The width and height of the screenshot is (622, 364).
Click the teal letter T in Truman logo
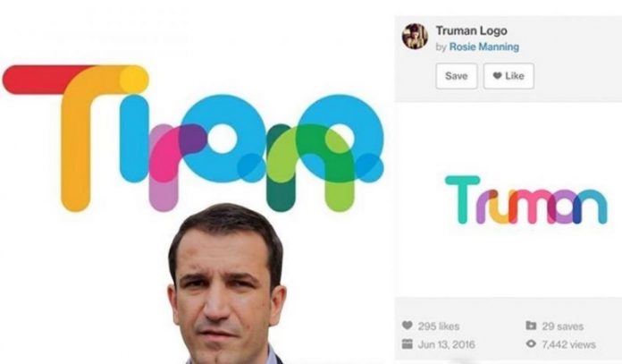point(463,199)
